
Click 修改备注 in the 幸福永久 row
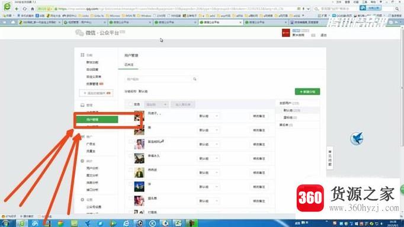(259, 158)
